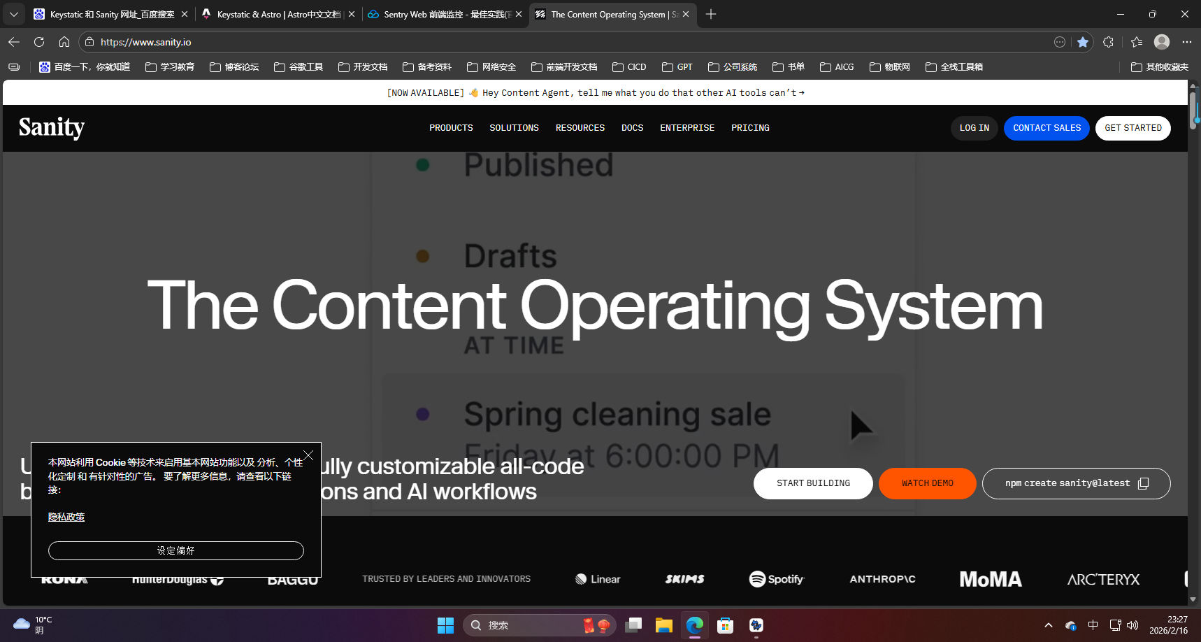Open the favorites list icon
This screenshot has width=1201, height=642.
(1137, 42)
